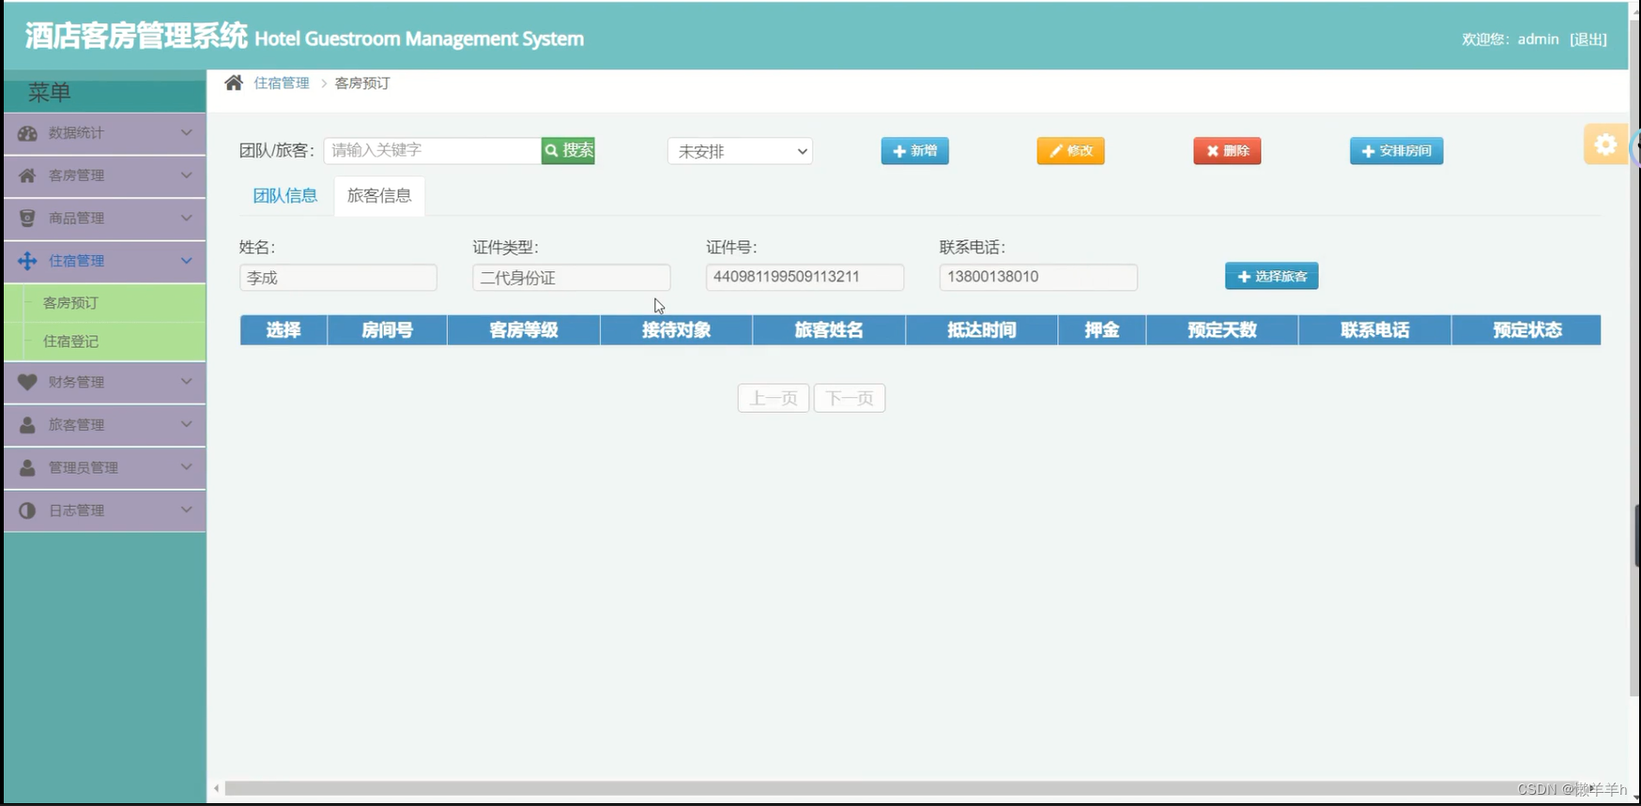The image size is (1641, 806).
Task: Click the 抵达时间 column header
Action: pyautogui.click(x=982, y=330)
